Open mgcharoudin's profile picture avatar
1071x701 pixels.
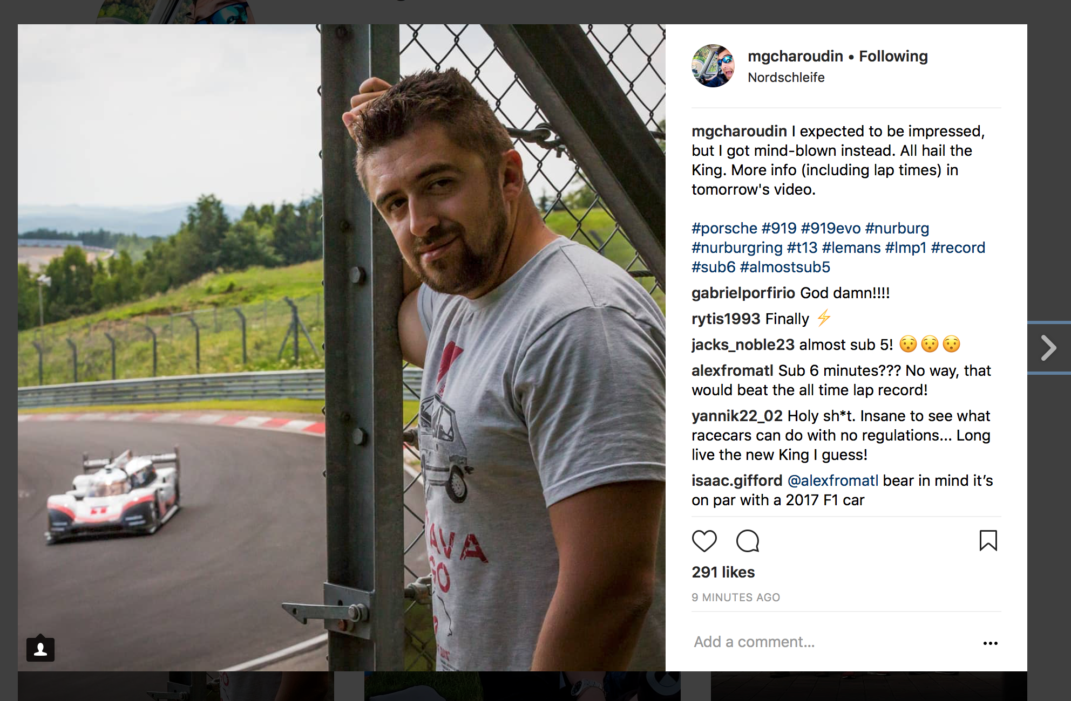(x=714, y=66)
